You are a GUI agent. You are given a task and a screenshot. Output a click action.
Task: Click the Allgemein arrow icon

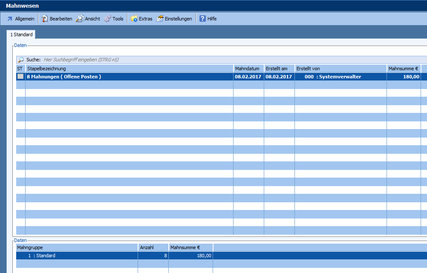pos(10,19)
